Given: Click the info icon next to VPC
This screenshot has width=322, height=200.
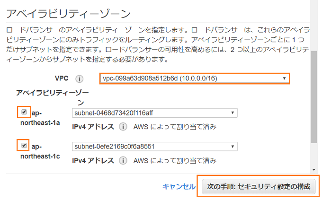Looking at the screenshot, I should pos(79,79).
